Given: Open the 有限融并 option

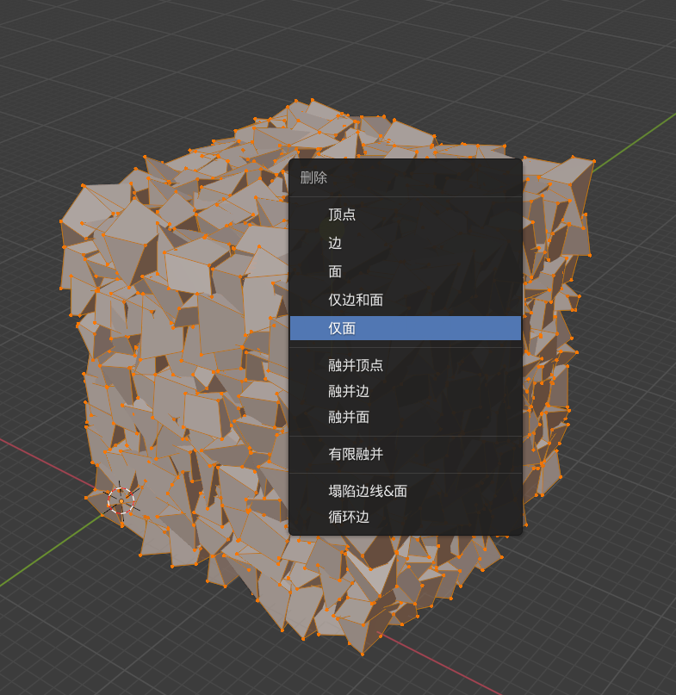Looking at the screenshot, I should pos(405,455).
